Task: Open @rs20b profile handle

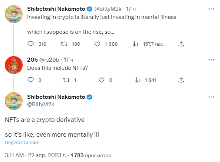Action: (x=49, y=60)
